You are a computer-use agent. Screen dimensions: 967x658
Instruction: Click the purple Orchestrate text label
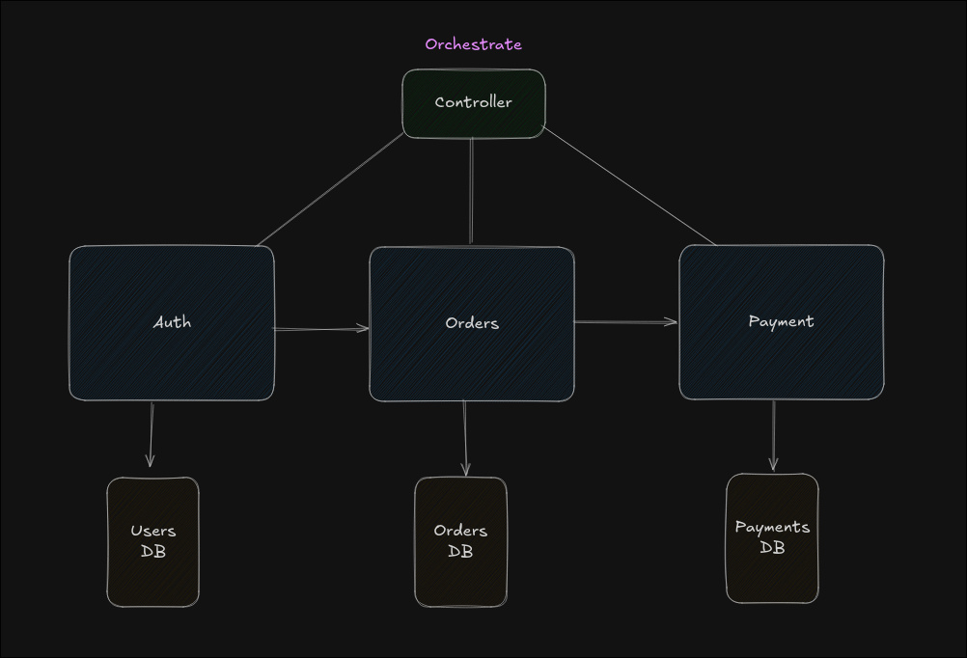click(x=473, y=44)
